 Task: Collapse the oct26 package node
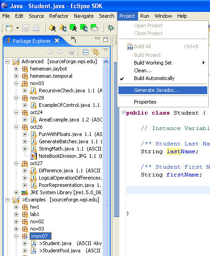pyautogui.click(x=16, y=127)
